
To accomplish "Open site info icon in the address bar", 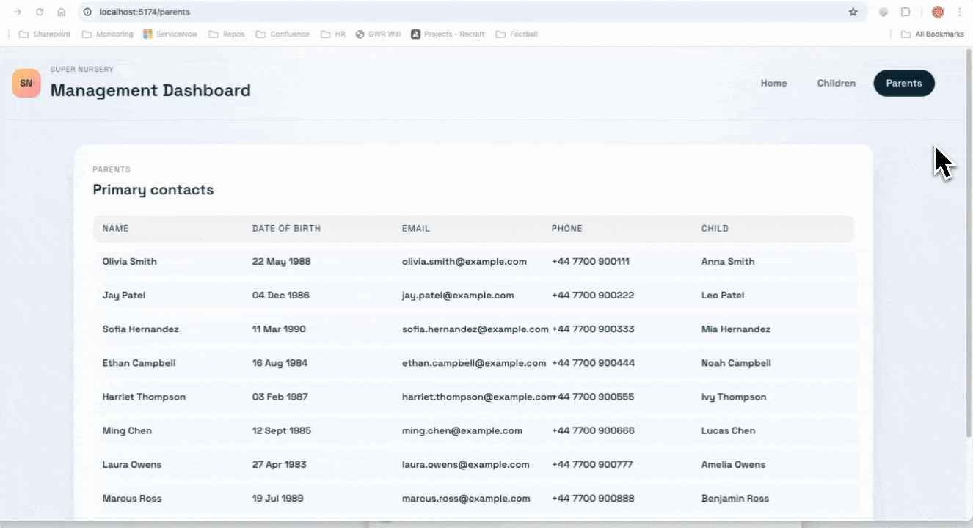I will point(87,12).
